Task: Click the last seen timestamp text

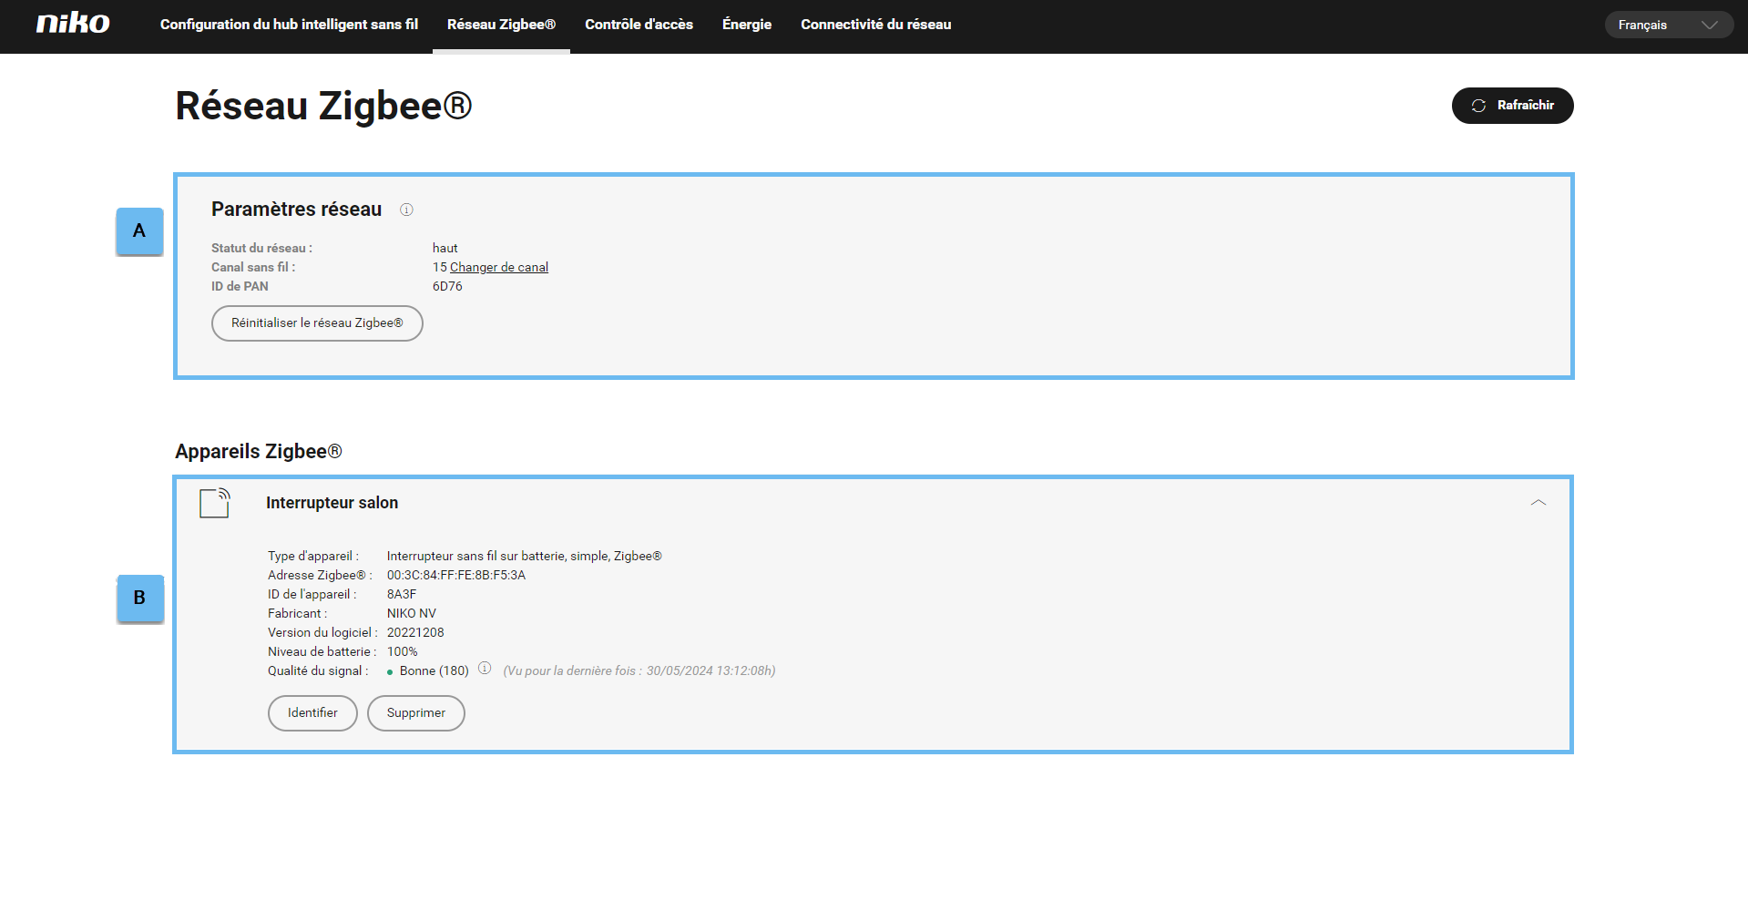Action: 639,670
